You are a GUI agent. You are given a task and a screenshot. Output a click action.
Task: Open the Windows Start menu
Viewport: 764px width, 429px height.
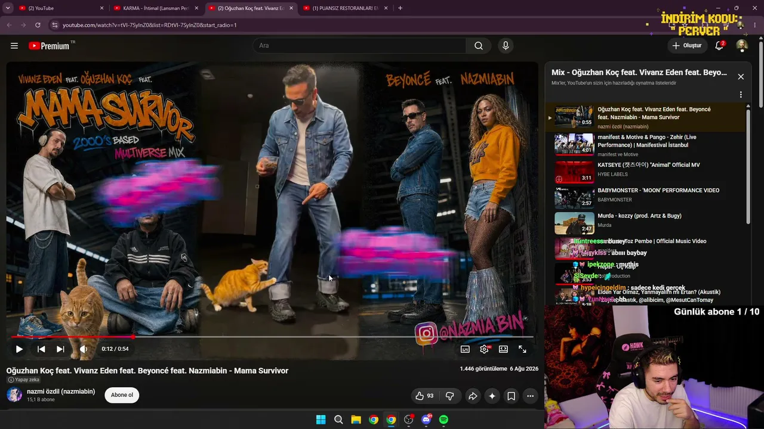(x=321, y=419)
